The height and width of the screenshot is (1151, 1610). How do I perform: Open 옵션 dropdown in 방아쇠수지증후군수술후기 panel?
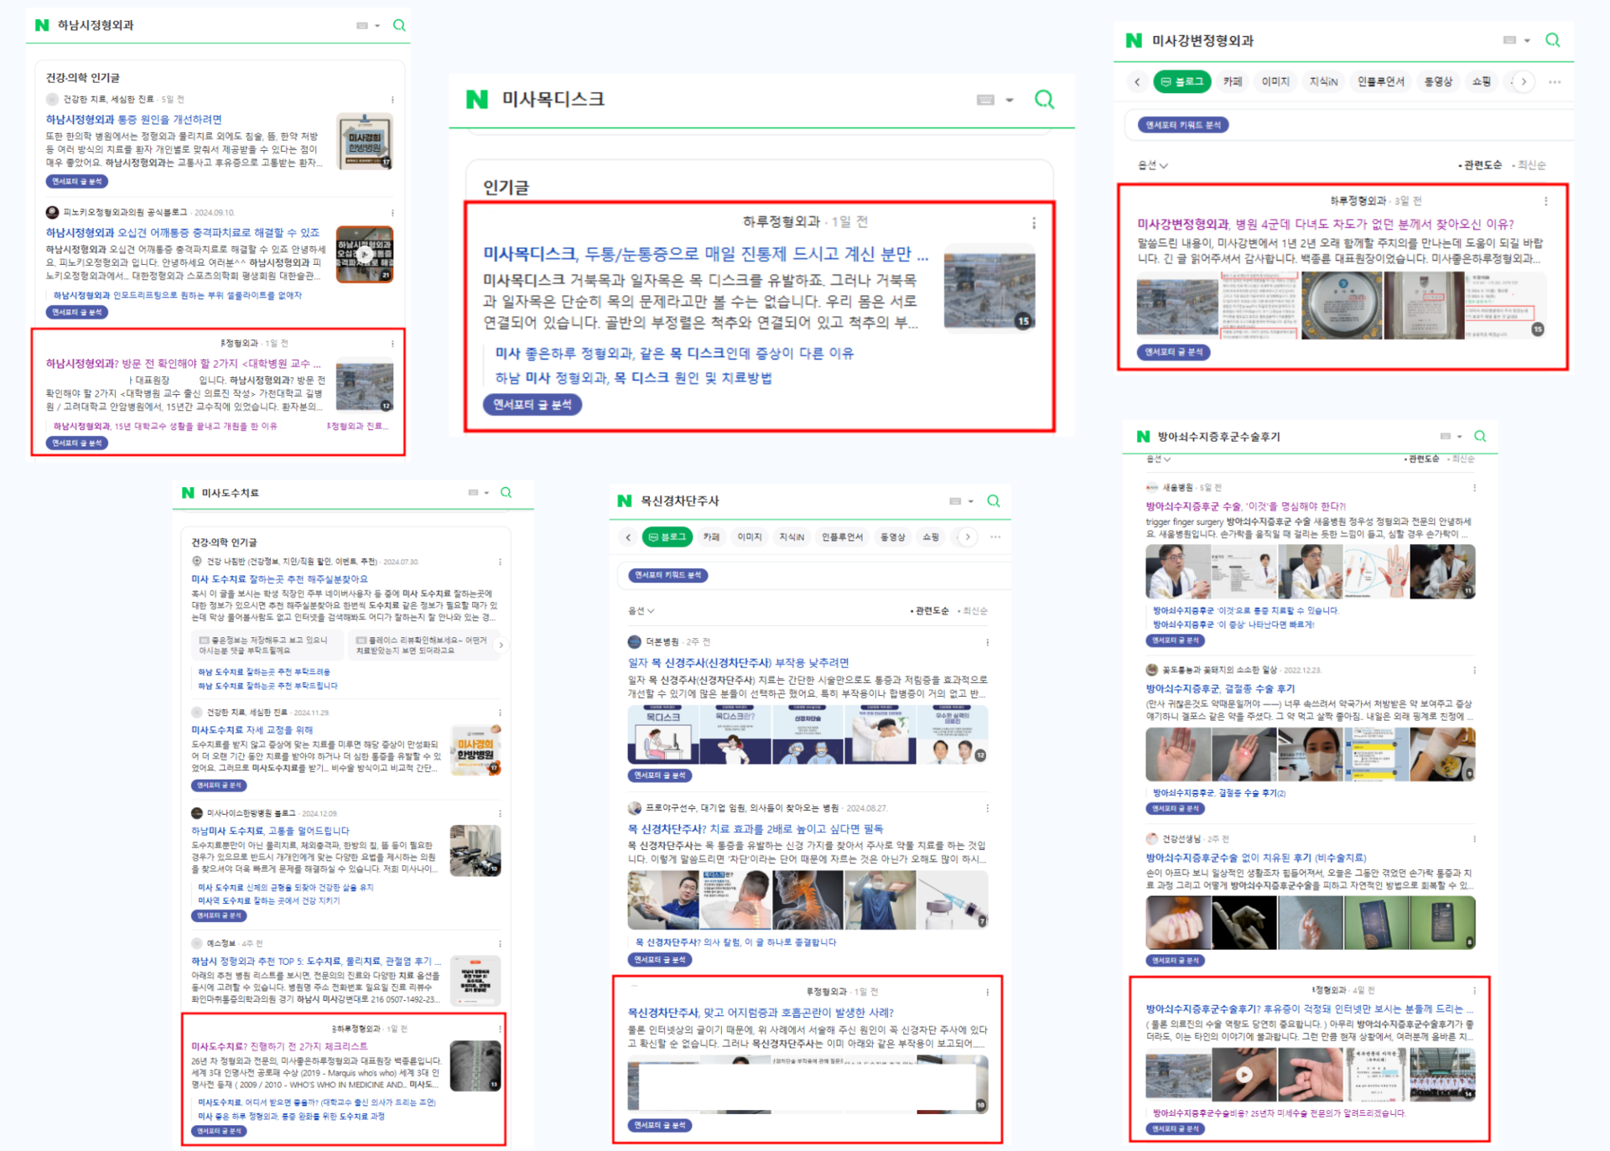pyautogui.click(x=1158, y=459)
